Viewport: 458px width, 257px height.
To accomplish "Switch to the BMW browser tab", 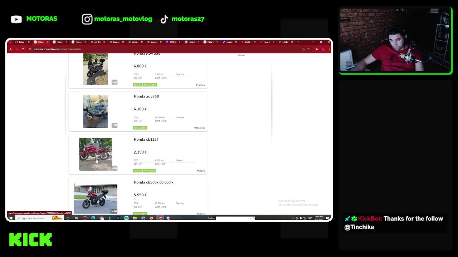I will click(x=248, y=42).
